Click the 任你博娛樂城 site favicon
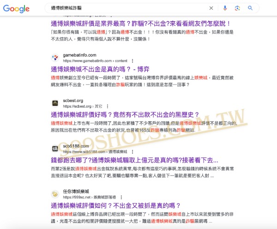The height and width of the screenshot is (229, 277). pyautogui.click(x=55, y=194)
